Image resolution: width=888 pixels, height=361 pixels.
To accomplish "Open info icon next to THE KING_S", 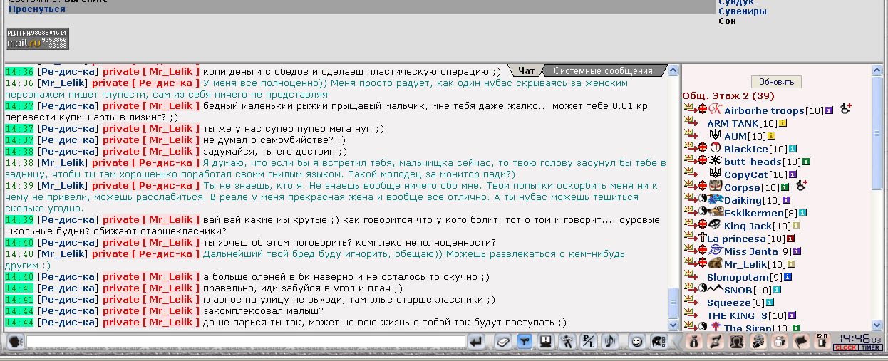I will (x=793, y=315).
